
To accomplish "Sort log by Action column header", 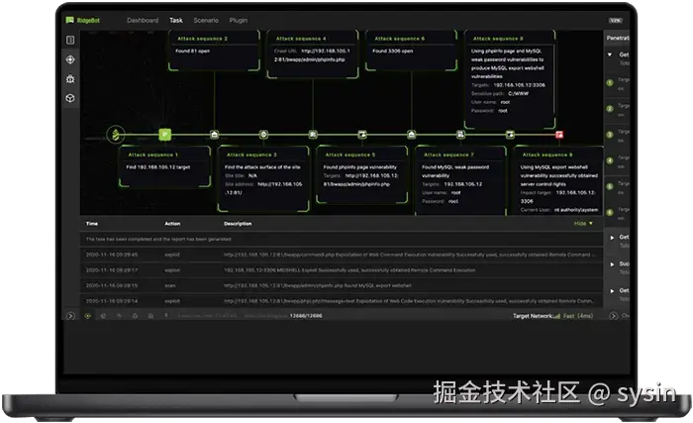I will pos(172,224).
